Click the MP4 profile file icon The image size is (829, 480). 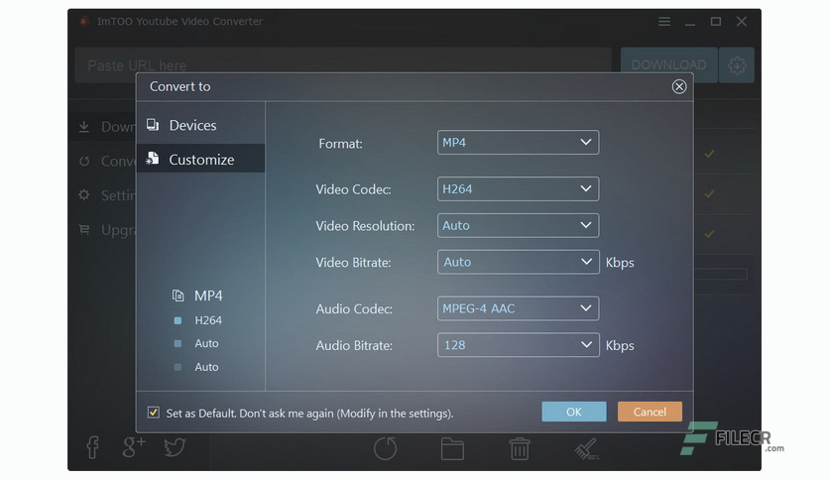[178, 296]
